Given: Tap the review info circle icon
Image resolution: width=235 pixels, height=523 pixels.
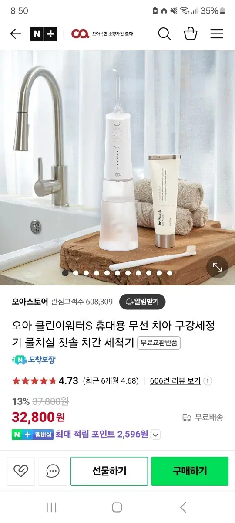Looking at the screenshot, I should click(x=208, y=381).
